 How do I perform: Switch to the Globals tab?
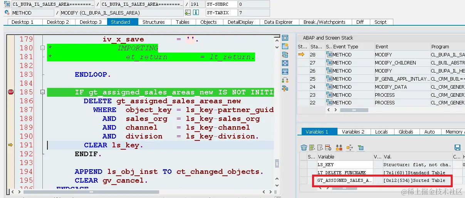[x=406, y=132]
